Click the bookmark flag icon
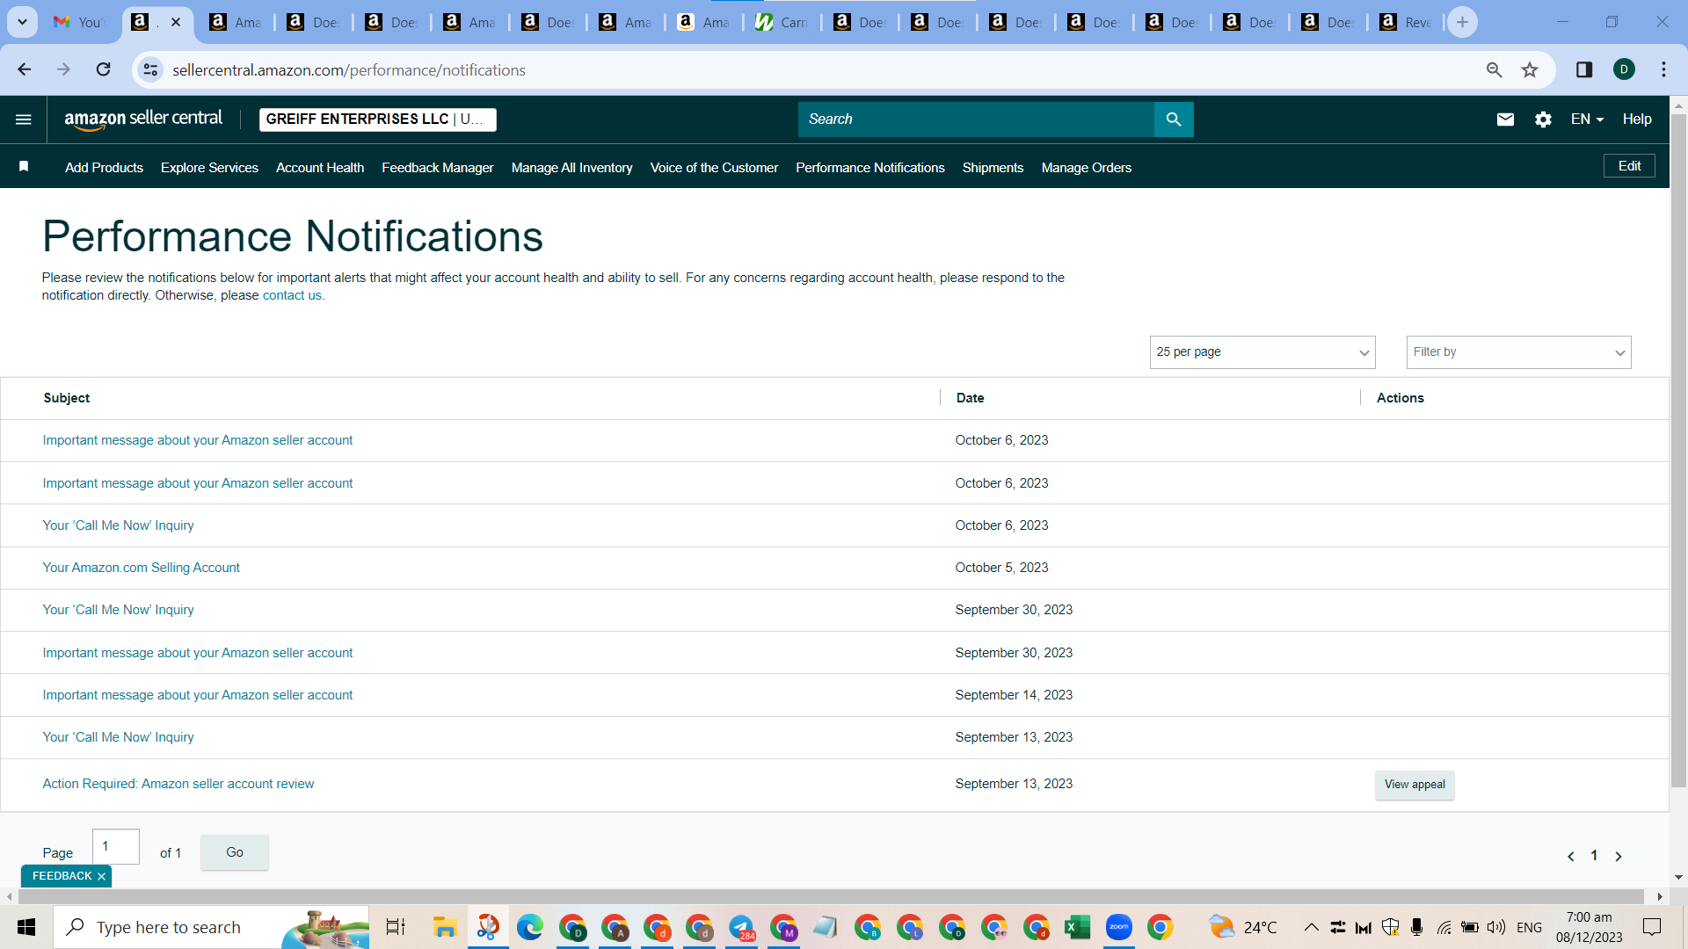The height and width of the screenshot is (949, 1688). coord(24,167)
